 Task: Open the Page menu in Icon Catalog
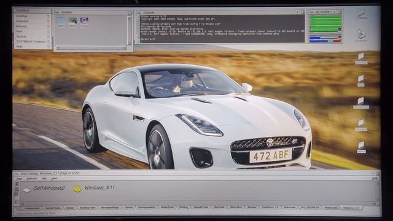coord(19,179)
